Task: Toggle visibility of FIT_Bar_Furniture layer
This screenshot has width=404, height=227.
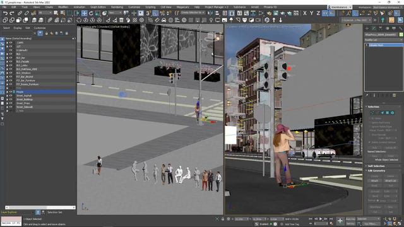Action: click(x=11, y=81)
